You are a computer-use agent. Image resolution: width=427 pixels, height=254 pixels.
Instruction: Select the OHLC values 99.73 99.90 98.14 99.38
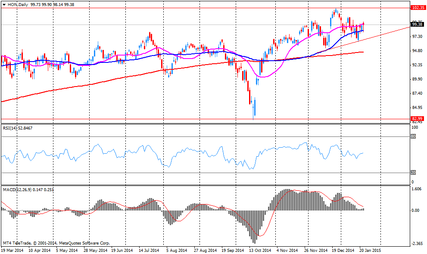click(x=52, y=5)
